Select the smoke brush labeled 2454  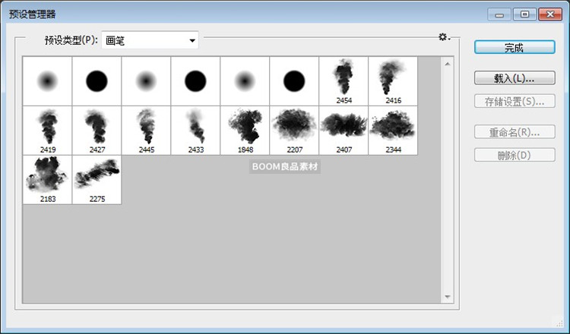344,80
